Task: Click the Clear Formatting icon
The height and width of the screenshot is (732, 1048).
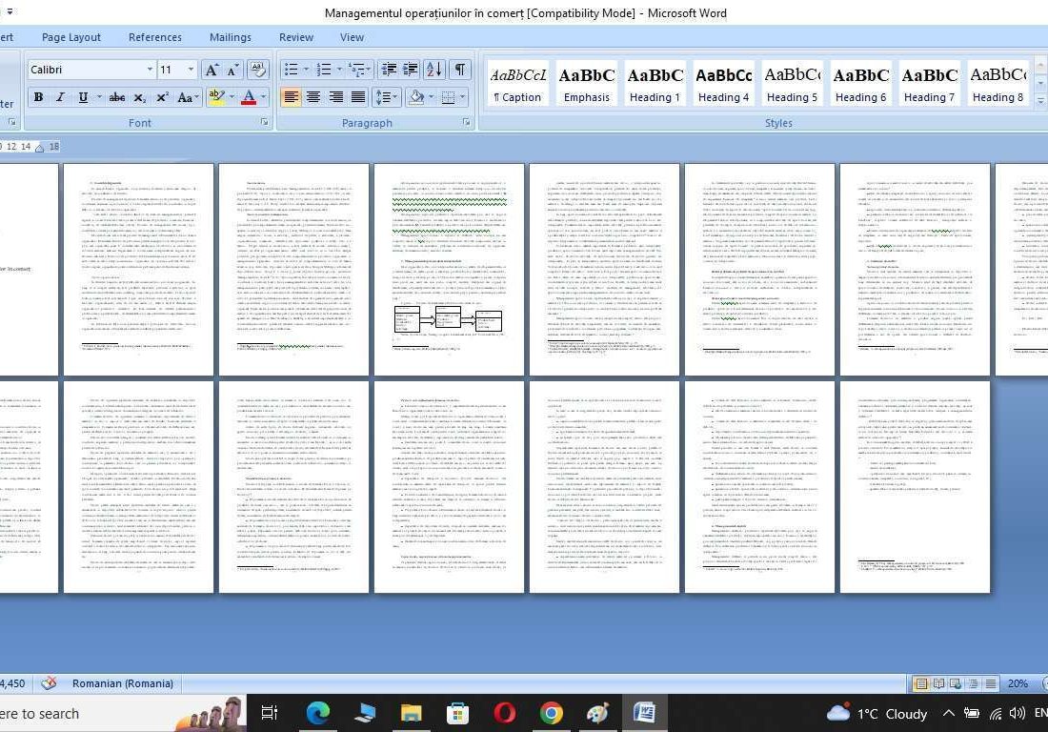Action: click(257, 70)
